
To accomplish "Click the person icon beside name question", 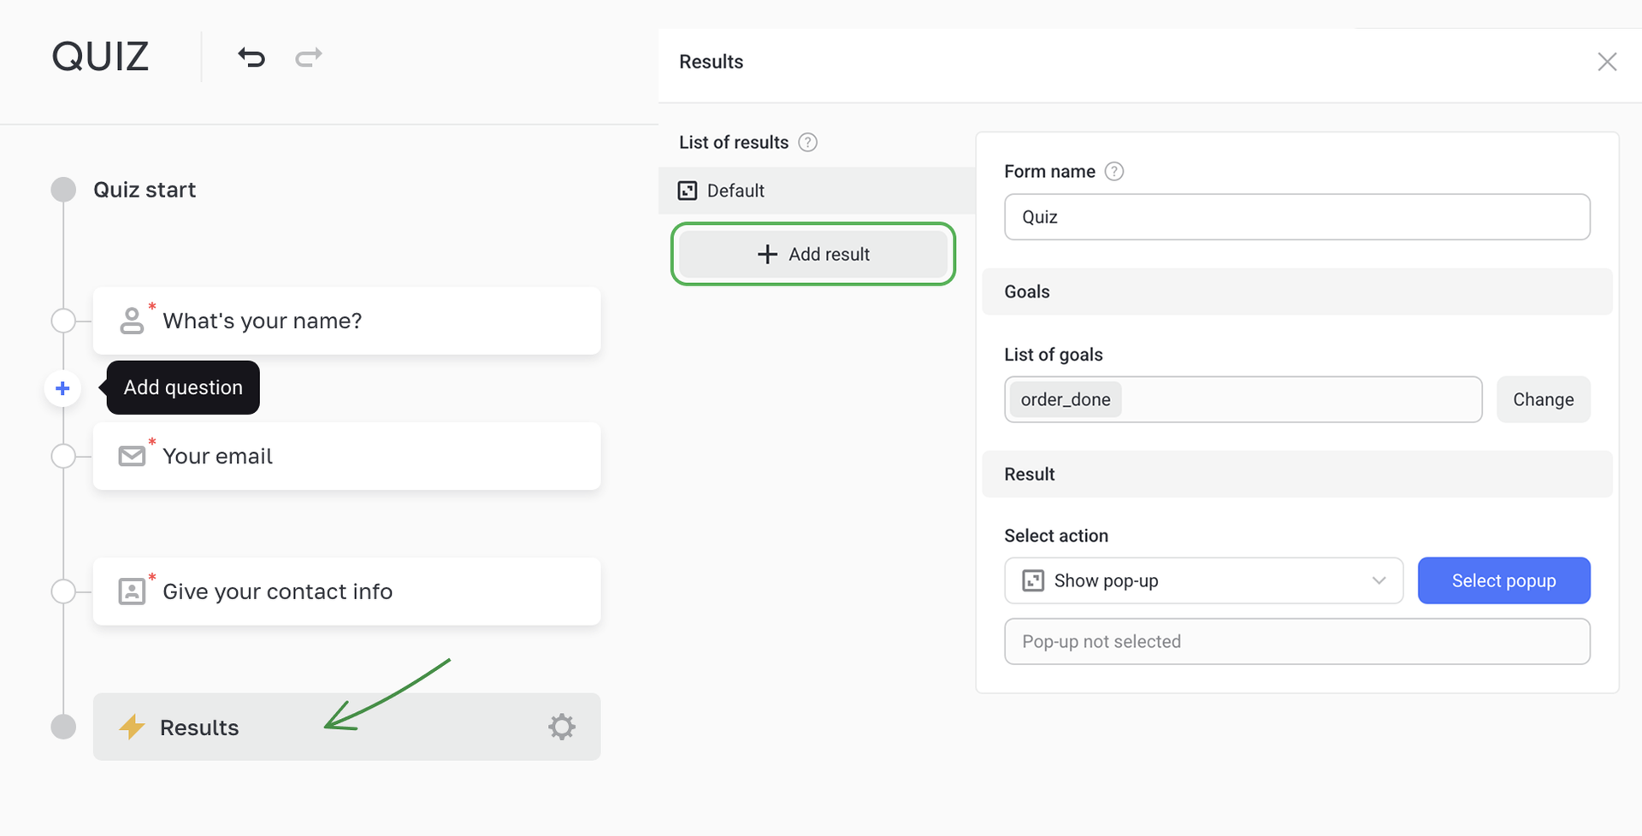I will pos(132,321).
